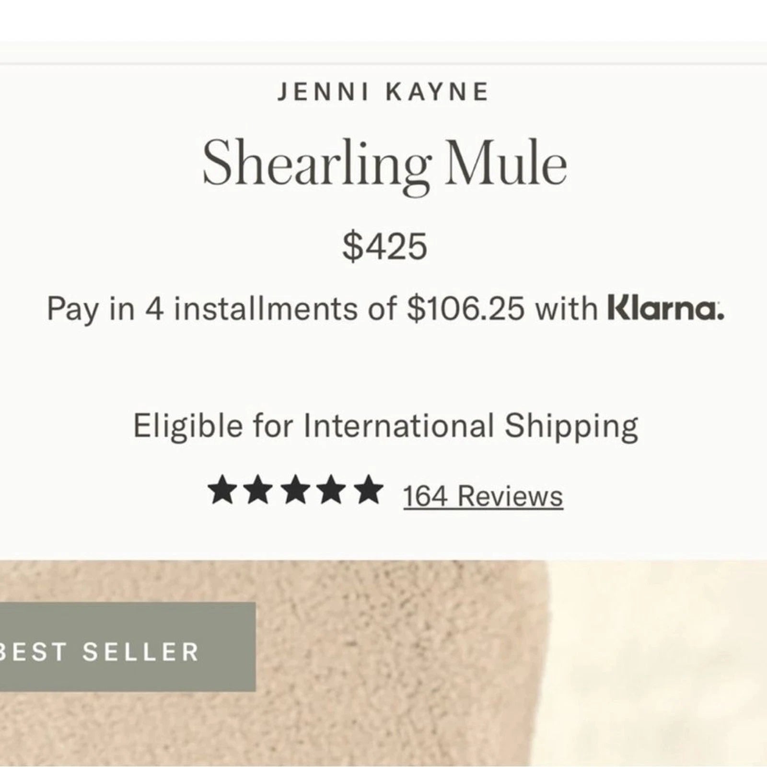767x767 pixels.
Task: Click the second rating star
Action: [x=259, y=490]
